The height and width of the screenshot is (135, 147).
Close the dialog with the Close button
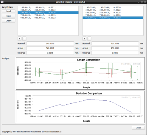click(138, 128)
